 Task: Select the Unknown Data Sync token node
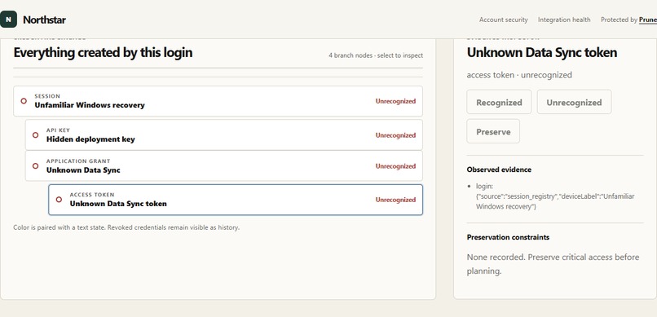click(236, 200)
